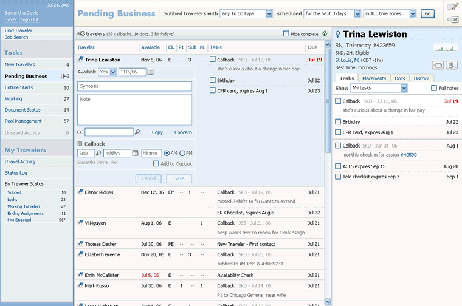Select the PM radio button

click(x=182, y=153)
